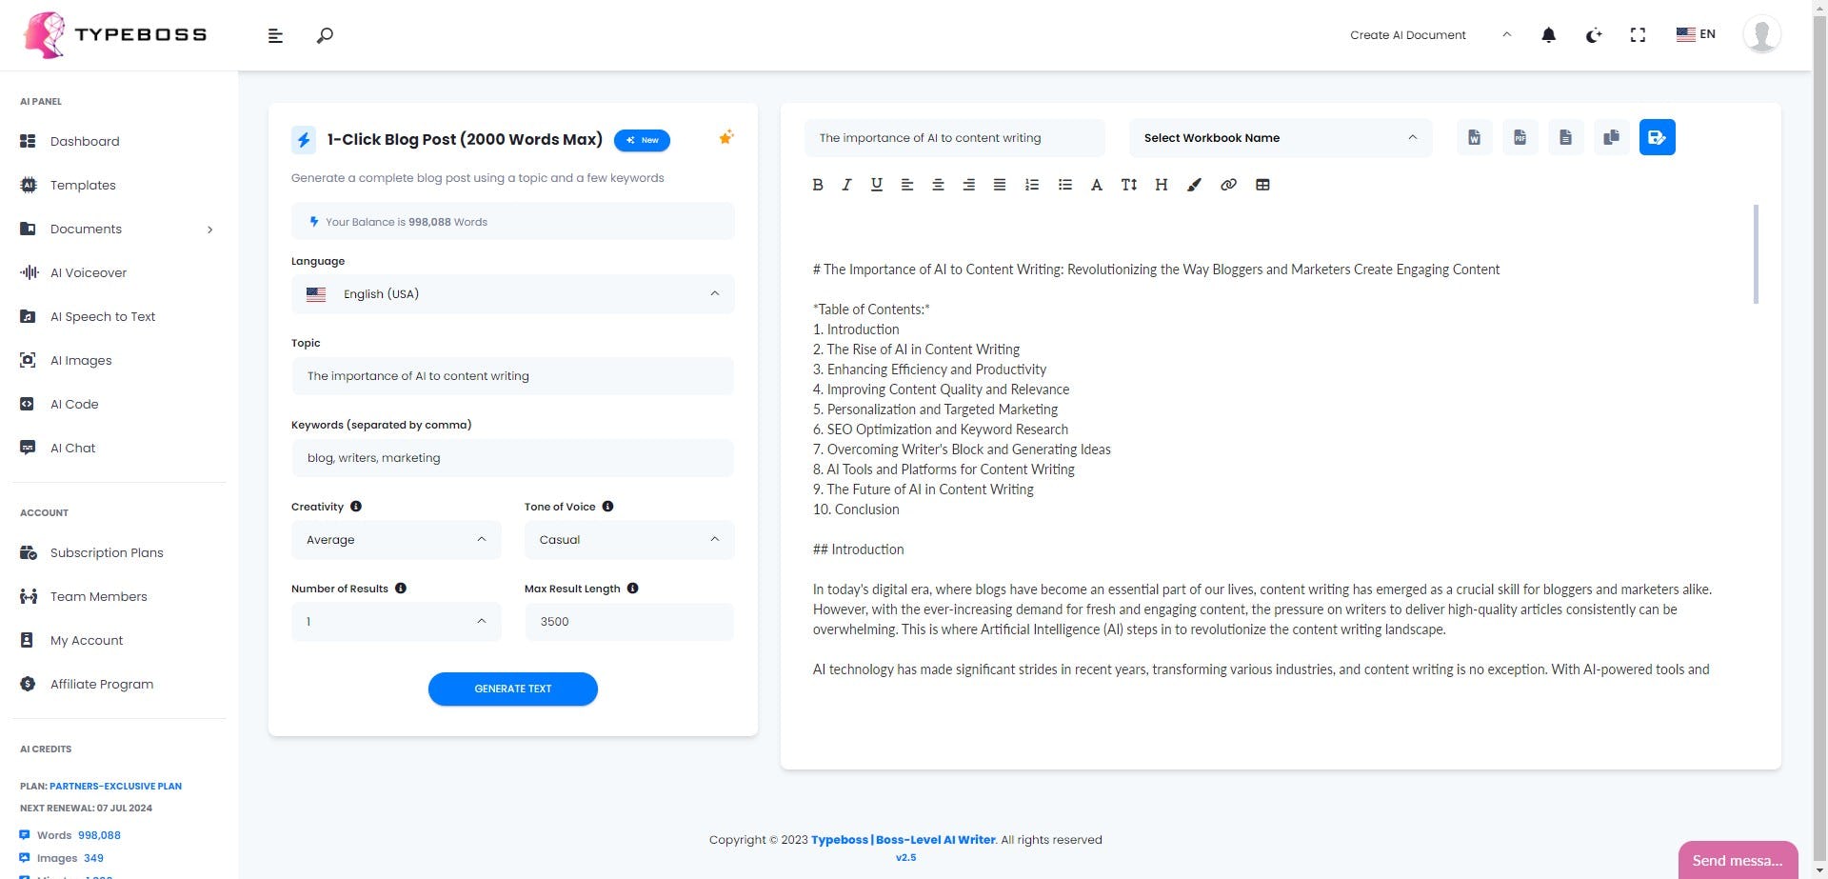The image size is (1828, 879).
Task: Insert numbered list
Action: coord(1032,185)
